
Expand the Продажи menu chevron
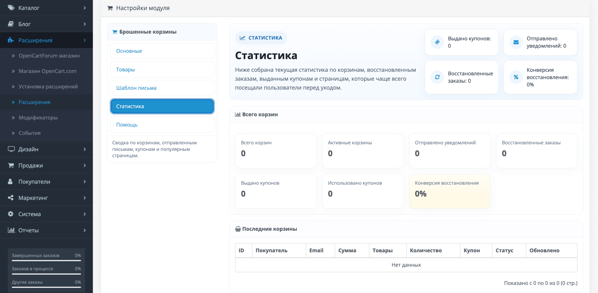click(85, 166)
